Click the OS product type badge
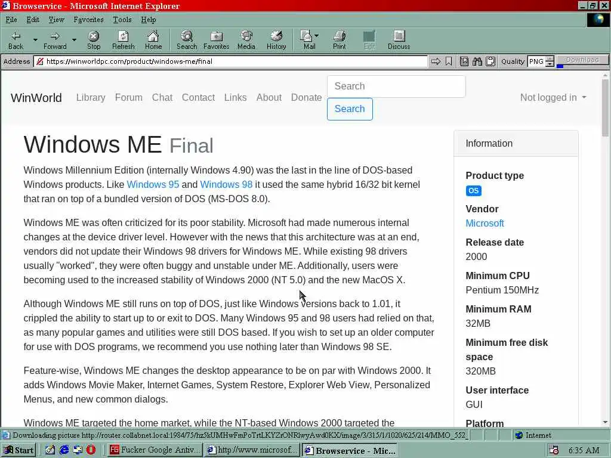This screenshot has width=611, height=458. 473,190
